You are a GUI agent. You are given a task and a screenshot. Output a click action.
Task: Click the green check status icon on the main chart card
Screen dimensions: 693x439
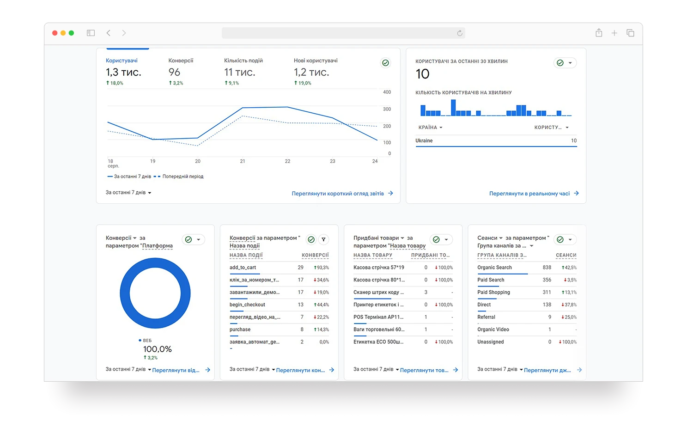385,63
